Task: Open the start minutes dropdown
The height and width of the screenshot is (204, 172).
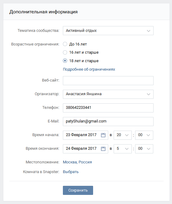Action: coord(144,135)
